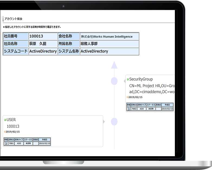Click the ad,DC=cimaddemo text line

coord(152,92)
